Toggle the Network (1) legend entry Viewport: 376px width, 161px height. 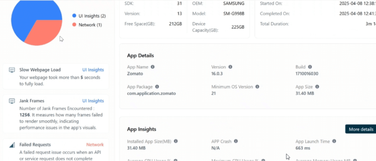pos(87,25)
